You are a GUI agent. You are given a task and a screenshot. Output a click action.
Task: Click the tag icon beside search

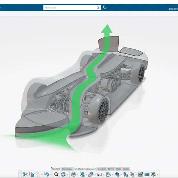coord(105,7)
